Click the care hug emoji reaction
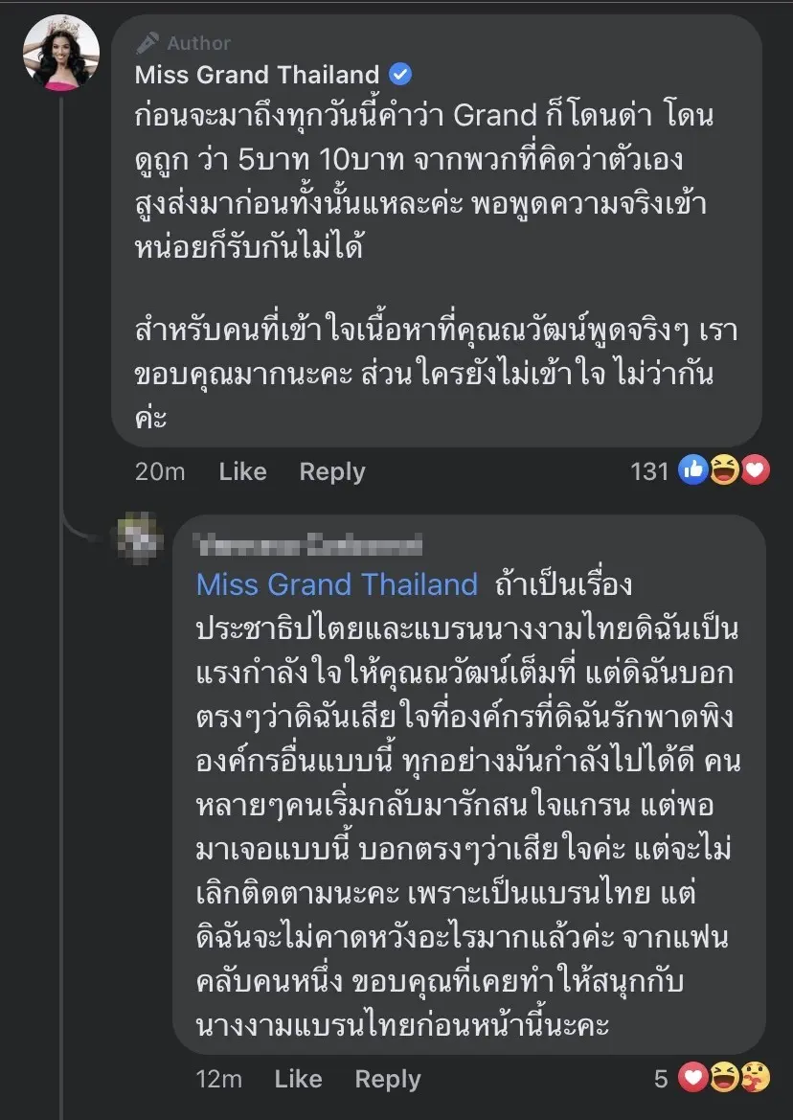 pyautogui.click(x=756, y=1078)
